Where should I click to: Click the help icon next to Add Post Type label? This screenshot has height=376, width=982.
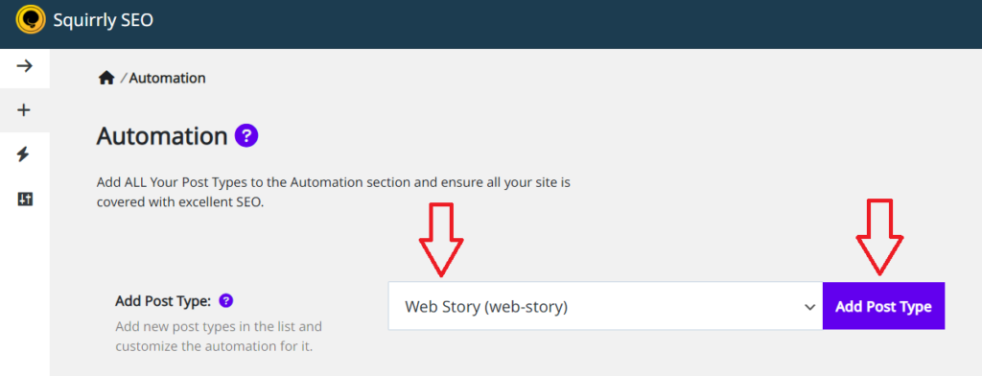tap(226, 301)
